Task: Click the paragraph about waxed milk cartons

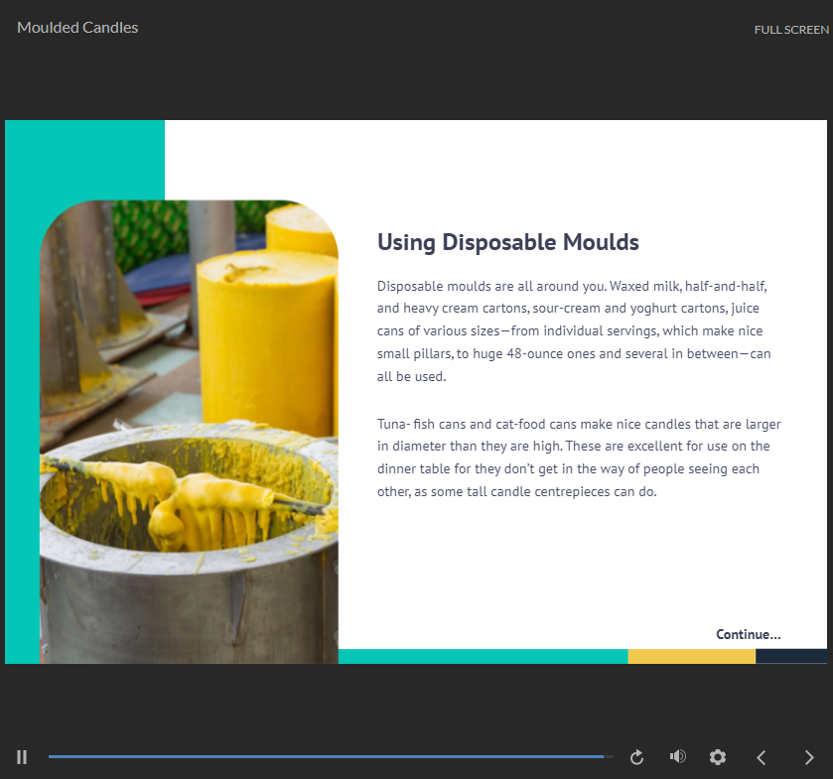Action: [x=574, y=331]
